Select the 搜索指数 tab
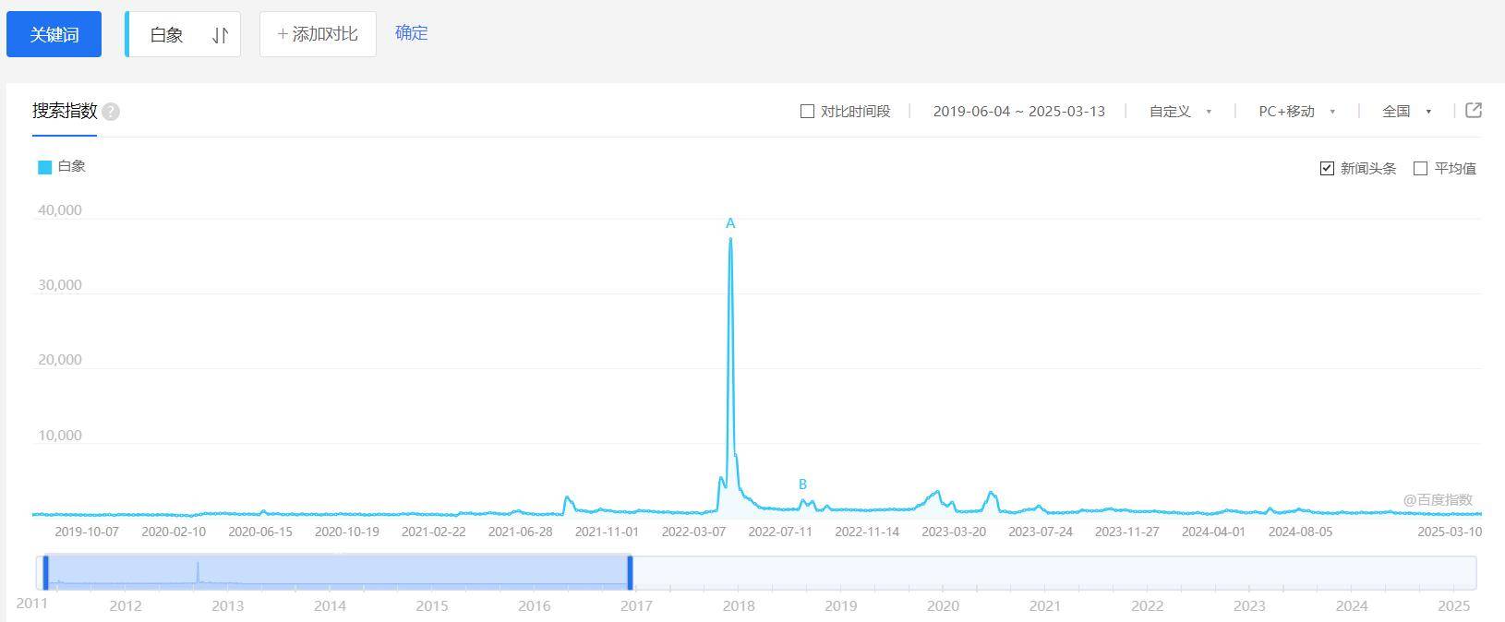The image size is (1505, 622). [65, 111]
